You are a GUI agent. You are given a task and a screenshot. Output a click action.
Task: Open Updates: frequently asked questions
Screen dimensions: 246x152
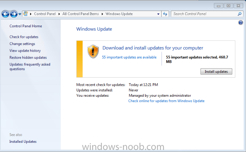coord(30,67)
